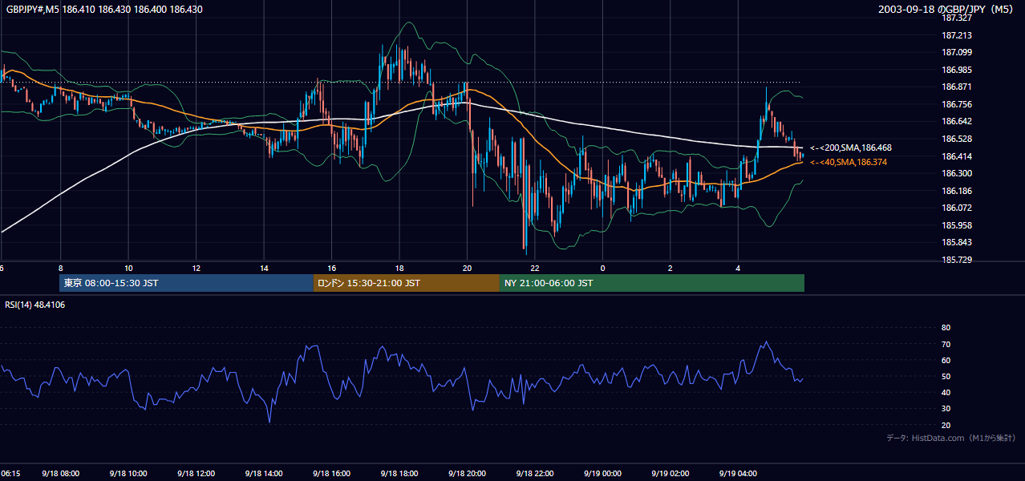Click RSI axis level 50

pos(946,376)
